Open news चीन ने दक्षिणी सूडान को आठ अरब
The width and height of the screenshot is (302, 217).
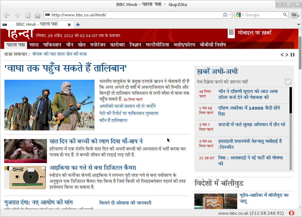tap(248, 94)
